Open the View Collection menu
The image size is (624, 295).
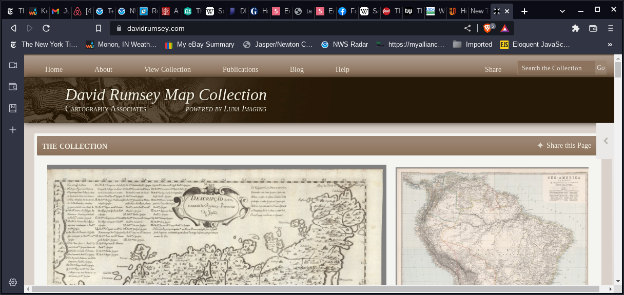[x=167, y=69]
